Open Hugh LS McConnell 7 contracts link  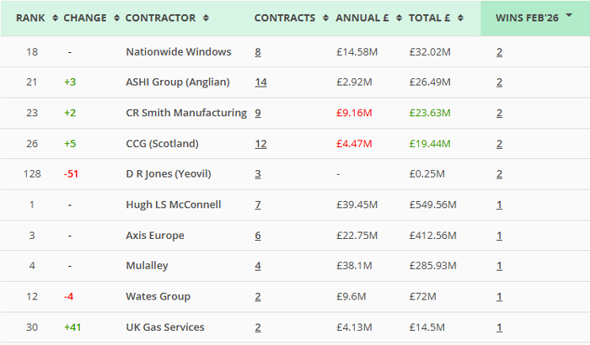click(x=258, y=204)
